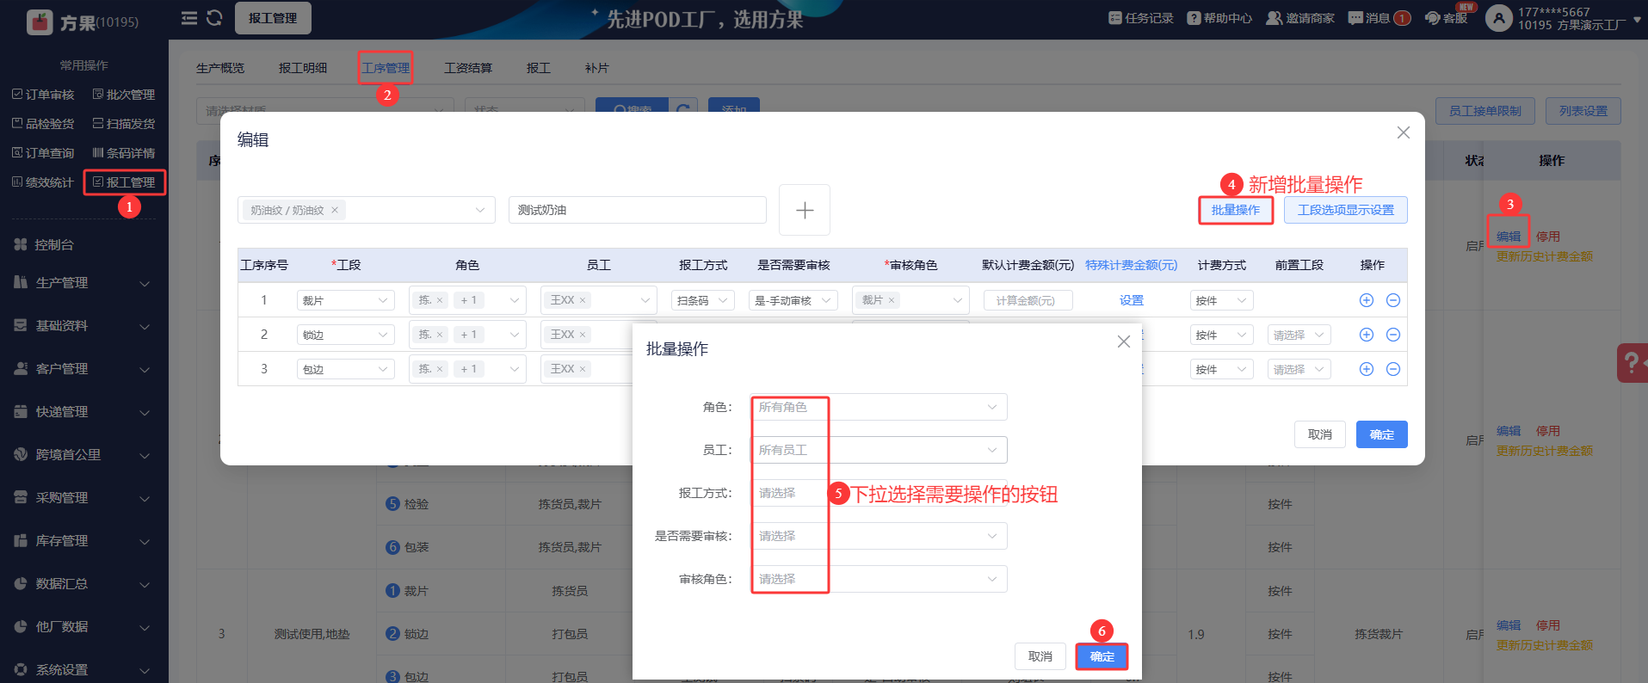Switch to the 生产概览 tab

click(x=220, y=68)
